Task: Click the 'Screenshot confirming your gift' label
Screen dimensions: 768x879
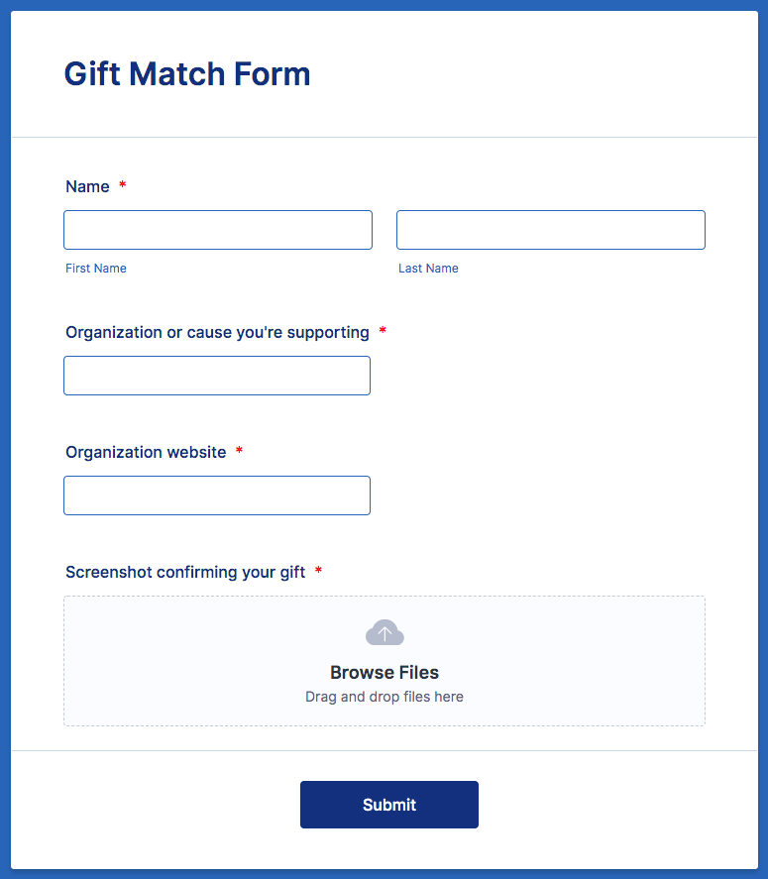Action: point(185,573)
